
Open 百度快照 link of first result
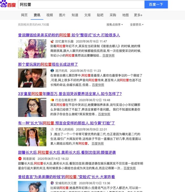(x=108, y=56)
